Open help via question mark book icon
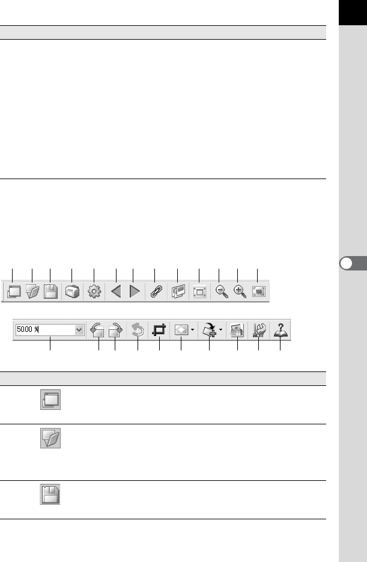The image size is (367, 562). coord(281,330)
